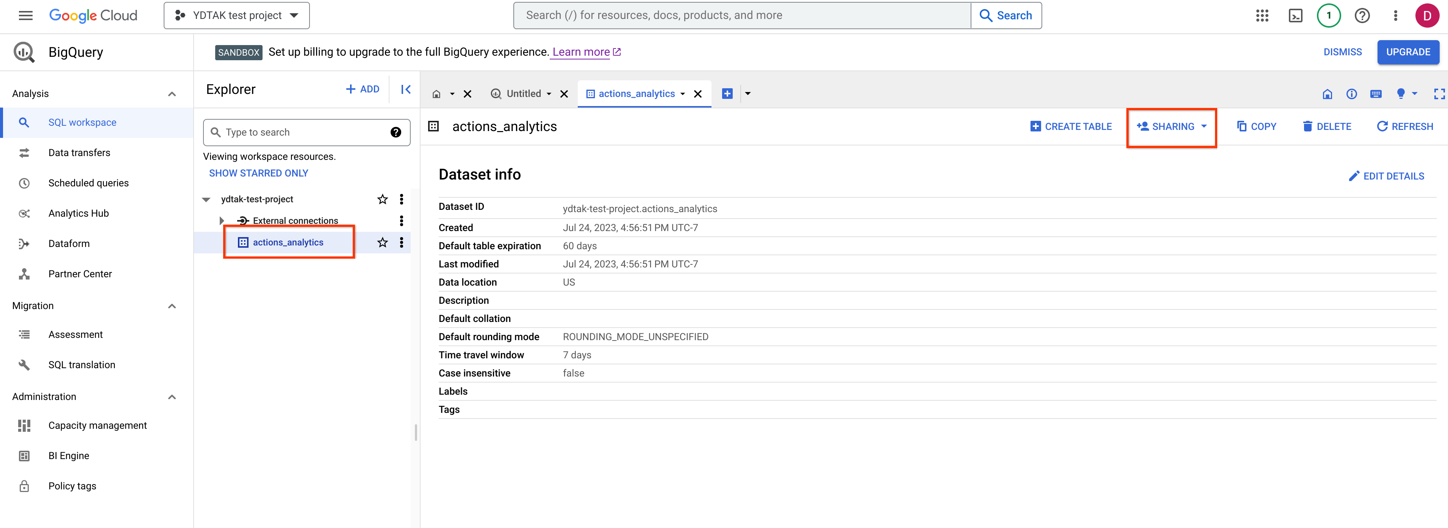Image resolution: width=1448 pixels, height=528 pixels.
Task: Expand the actions_analytics dataset tree item
Action: 221,242
